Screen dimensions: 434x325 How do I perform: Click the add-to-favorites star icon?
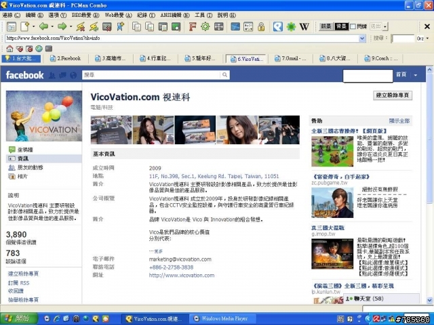[x=121, y=26]
